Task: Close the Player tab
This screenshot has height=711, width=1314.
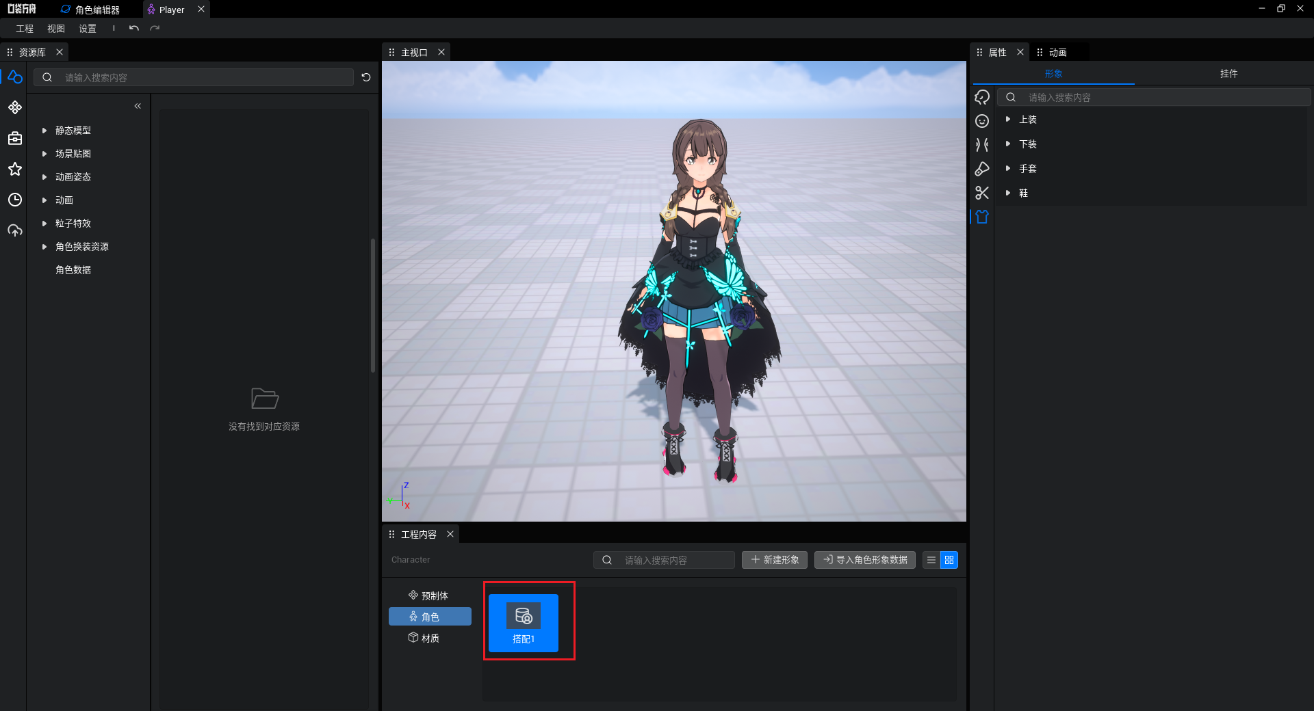Action: tap(201, 10)
